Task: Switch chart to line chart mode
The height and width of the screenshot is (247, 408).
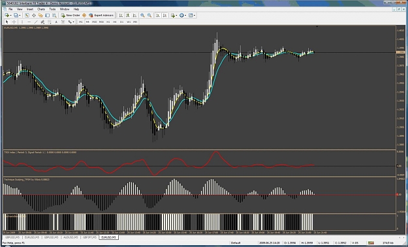Action: (x=134, y=16)
